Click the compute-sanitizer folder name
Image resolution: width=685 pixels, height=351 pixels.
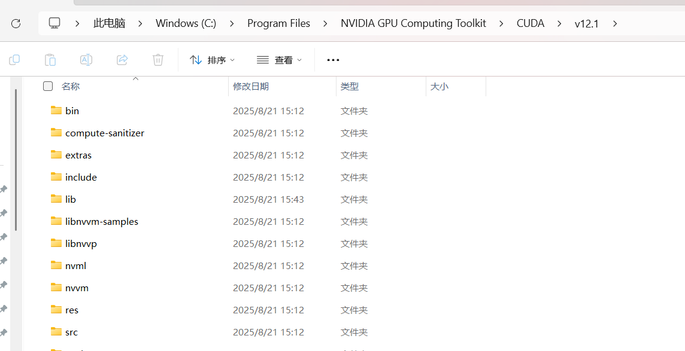coord(105,133)
